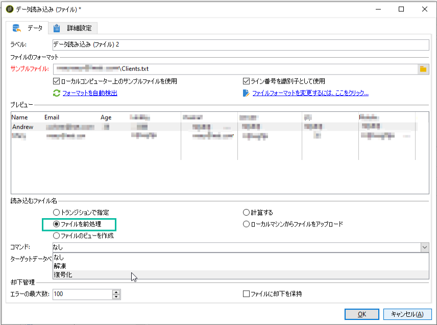This screenshot has width=437, height=325.
Task: Open the 詳細設定 tab
Action: (x=72, y=28)
